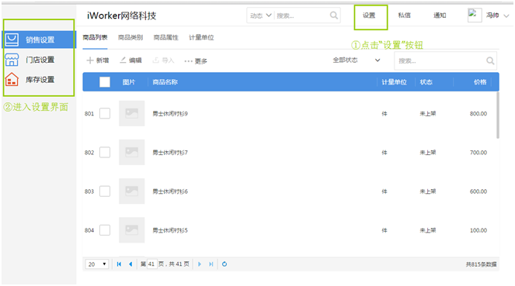Check the checkbox for row 801
This screenshot has width=515, height=286.
[x=105, y=113]
